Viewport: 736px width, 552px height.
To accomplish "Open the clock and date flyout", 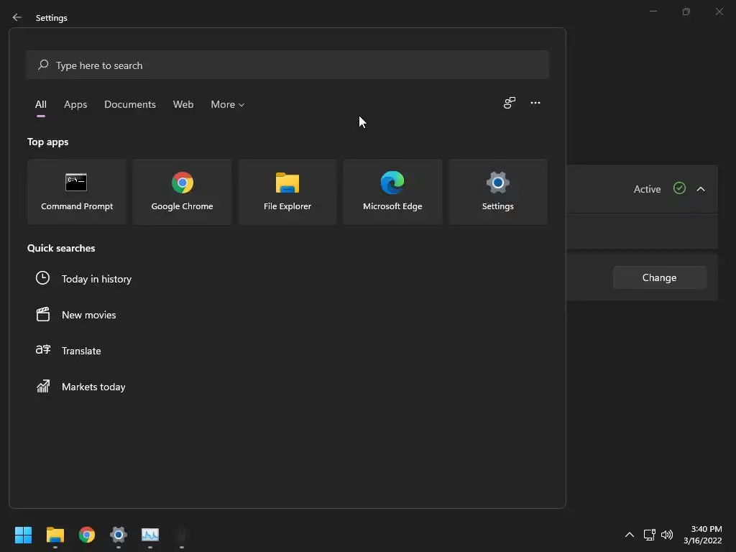I will tap(703, 535).
